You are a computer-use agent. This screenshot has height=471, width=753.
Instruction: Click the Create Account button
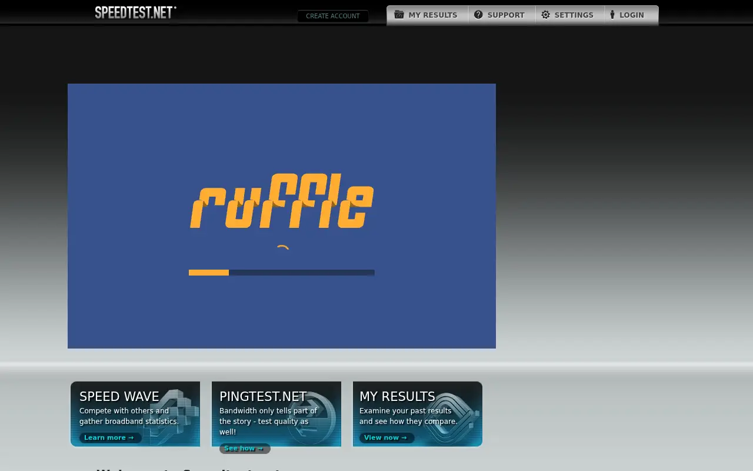coord(333,16)
